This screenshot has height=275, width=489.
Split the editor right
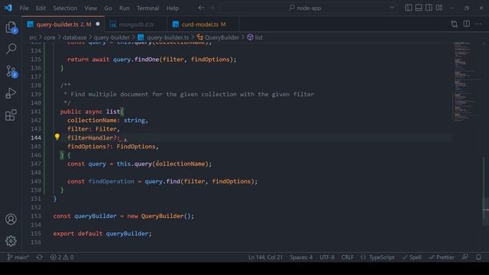click(x=467, y=24)
